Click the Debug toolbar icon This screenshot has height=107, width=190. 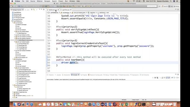pyautogui.click(x=58, y=6)
